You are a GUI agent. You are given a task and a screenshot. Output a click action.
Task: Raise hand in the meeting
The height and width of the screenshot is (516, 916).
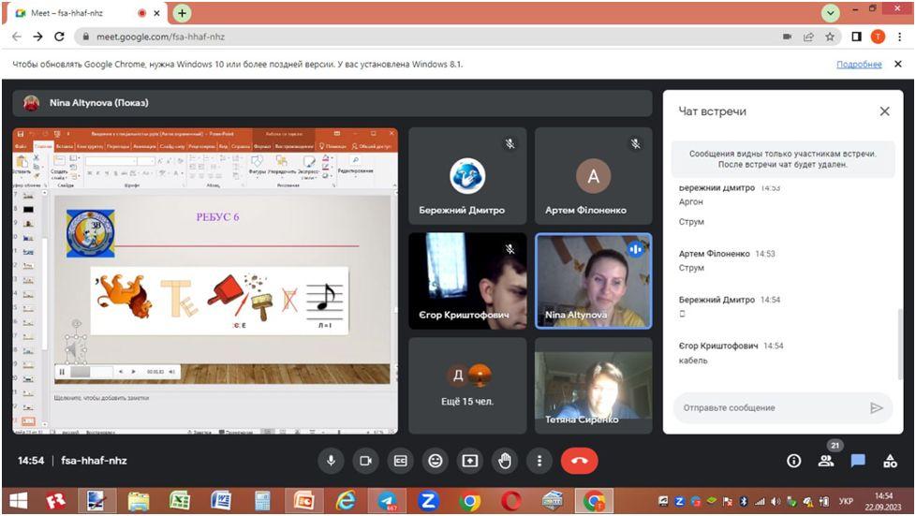505,461
